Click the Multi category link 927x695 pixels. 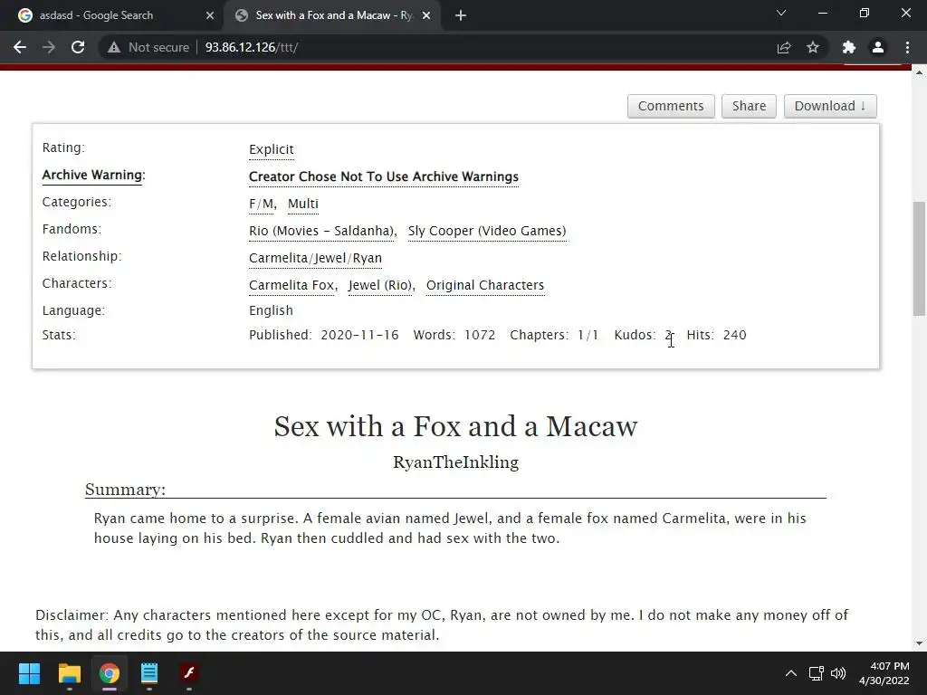303,204
